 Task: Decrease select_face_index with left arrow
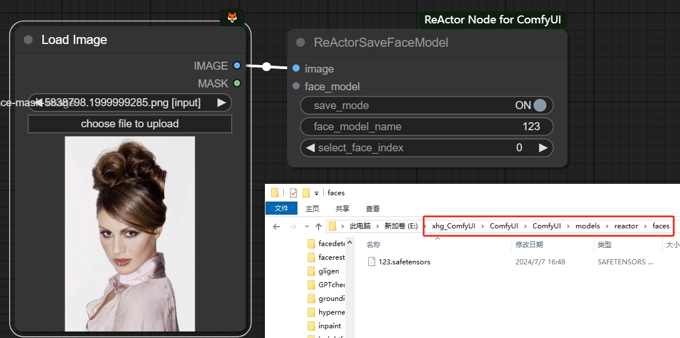coord(310,148)
